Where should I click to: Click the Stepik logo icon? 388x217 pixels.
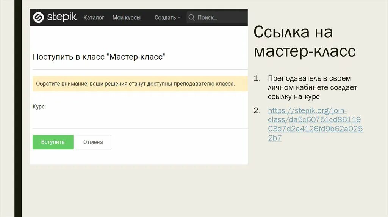pyautogui.click(x=38, y=17)
